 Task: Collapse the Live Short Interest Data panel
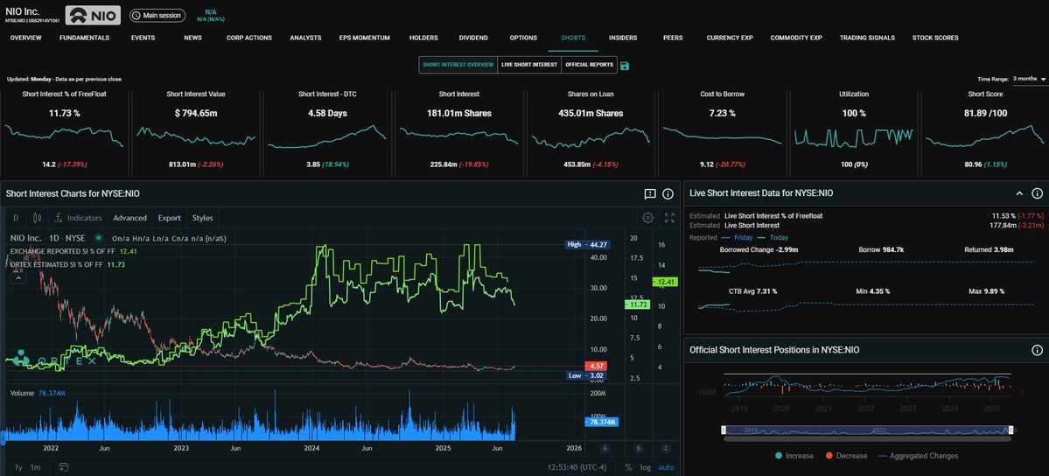pos(1019,193)
